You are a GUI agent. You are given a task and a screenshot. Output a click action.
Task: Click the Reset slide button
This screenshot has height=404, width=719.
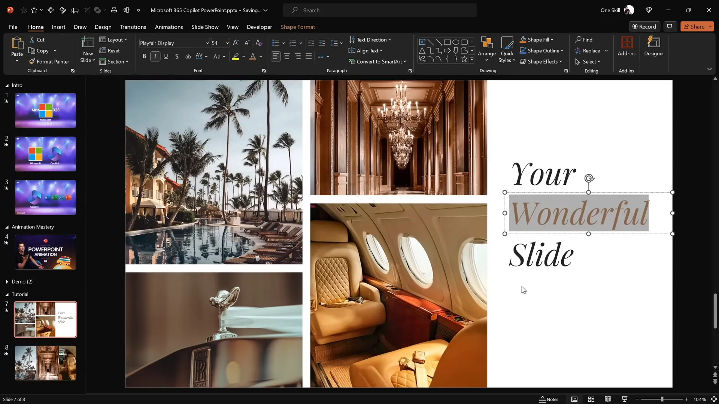[110, 50]
